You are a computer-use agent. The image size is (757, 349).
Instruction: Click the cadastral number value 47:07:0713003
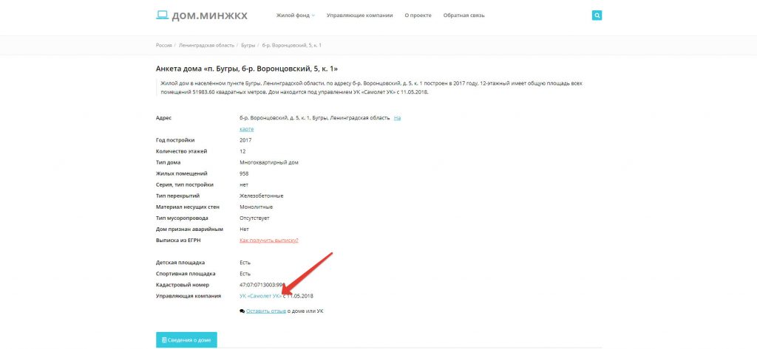[x=262, y=285]
